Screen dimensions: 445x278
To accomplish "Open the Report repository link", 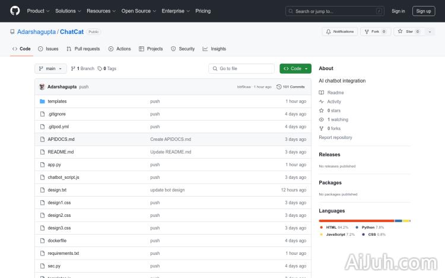I will [x=335, y=137].
